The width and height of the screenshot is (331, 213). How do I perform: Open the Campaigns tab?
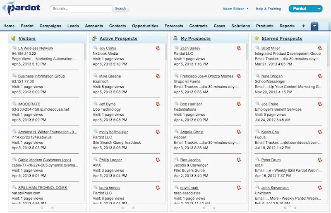pyautogui.click(x=50, y=26)
